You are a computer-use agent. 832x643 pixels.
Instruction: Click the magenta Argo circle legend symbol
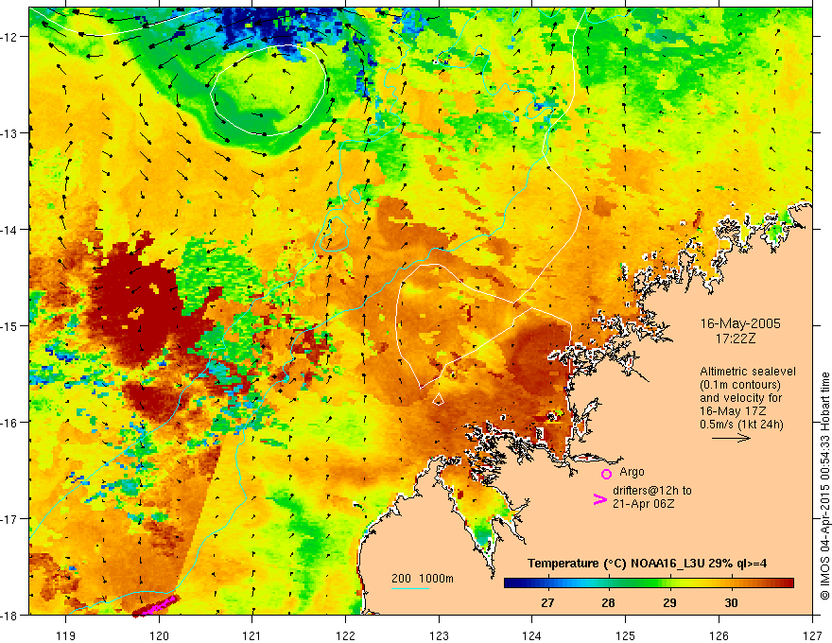click(606, 474)
